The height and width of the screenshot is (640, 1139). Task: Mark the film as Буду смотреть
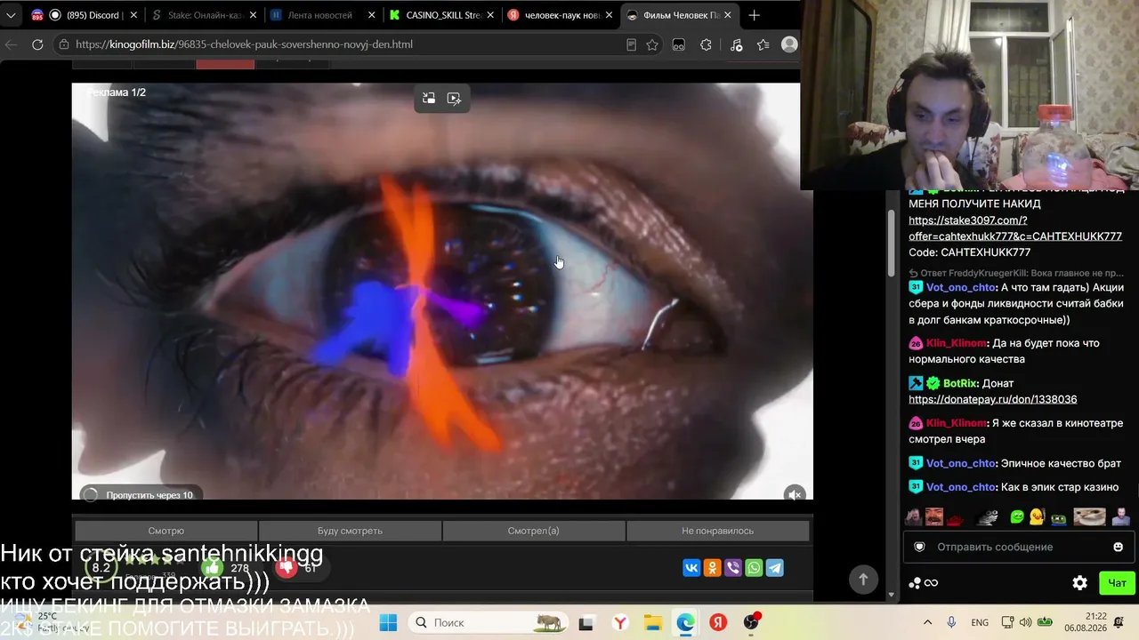(350, 531)
